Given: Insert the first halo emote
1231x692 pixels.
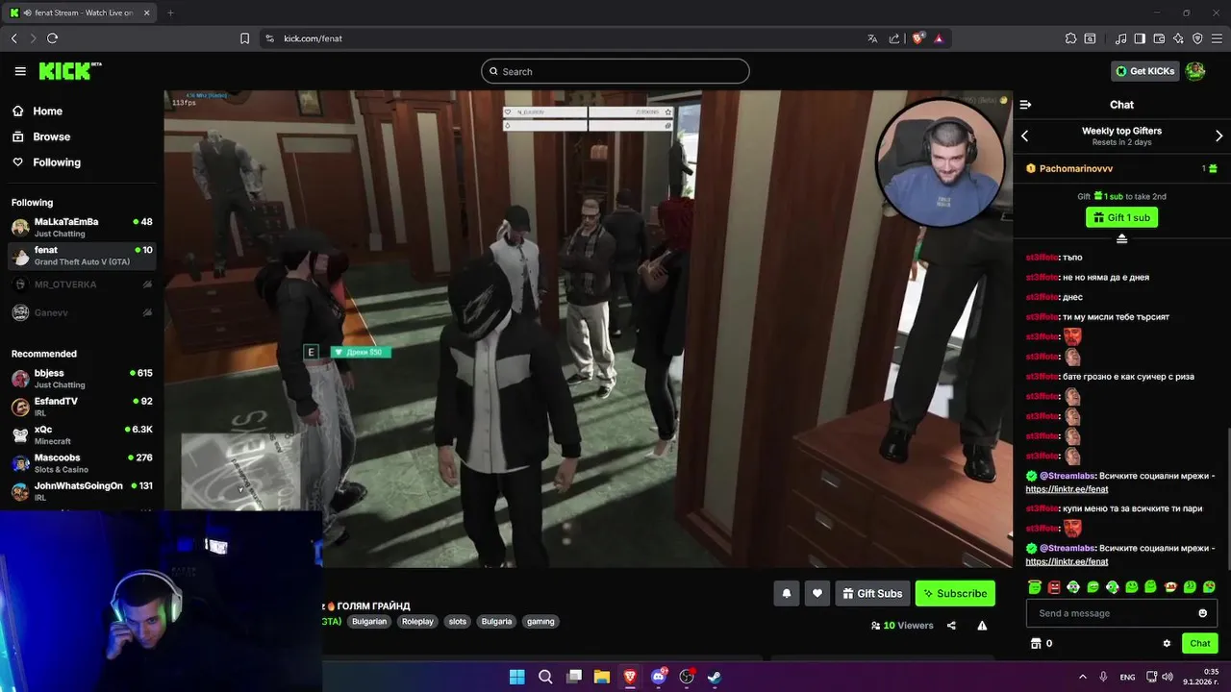Looking at the screenshot, I should 1034,586.
